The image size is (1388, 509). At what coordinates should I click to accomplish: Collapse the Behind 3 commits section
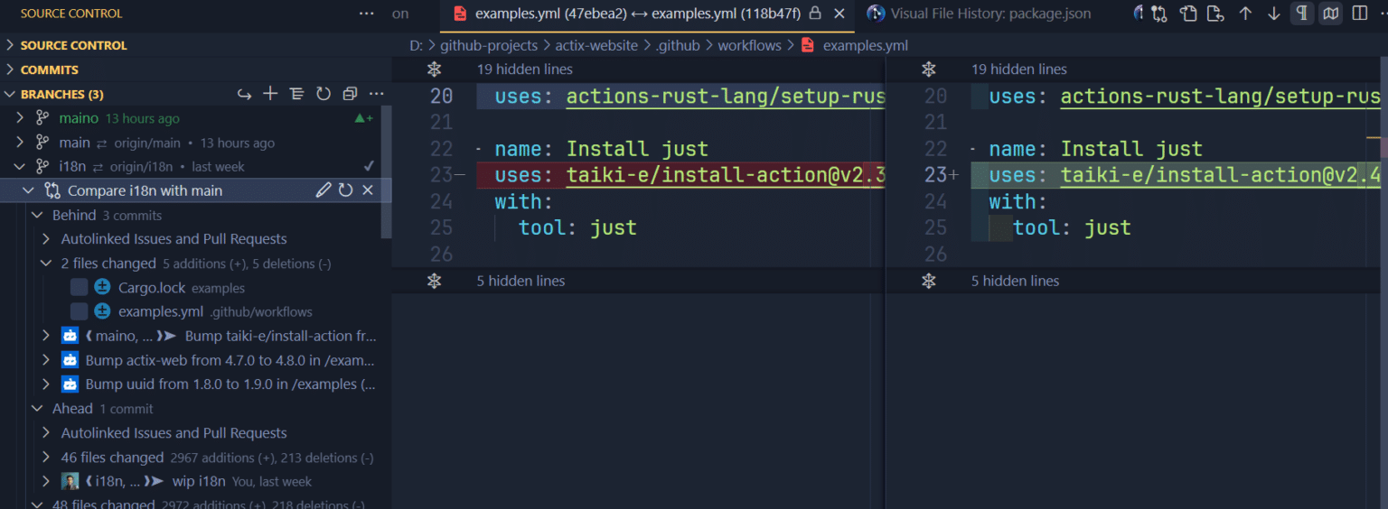click(x=38, y=215)
